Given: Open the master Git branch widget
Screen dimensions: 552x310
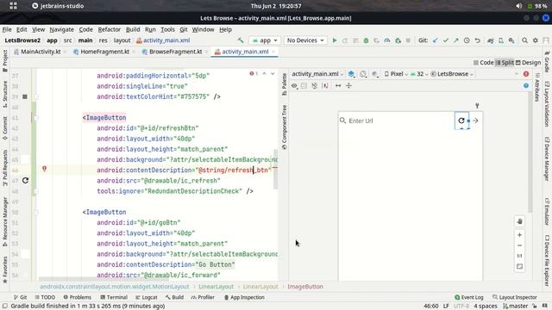Looking at the screenshot, I should [x=516, y=307].
